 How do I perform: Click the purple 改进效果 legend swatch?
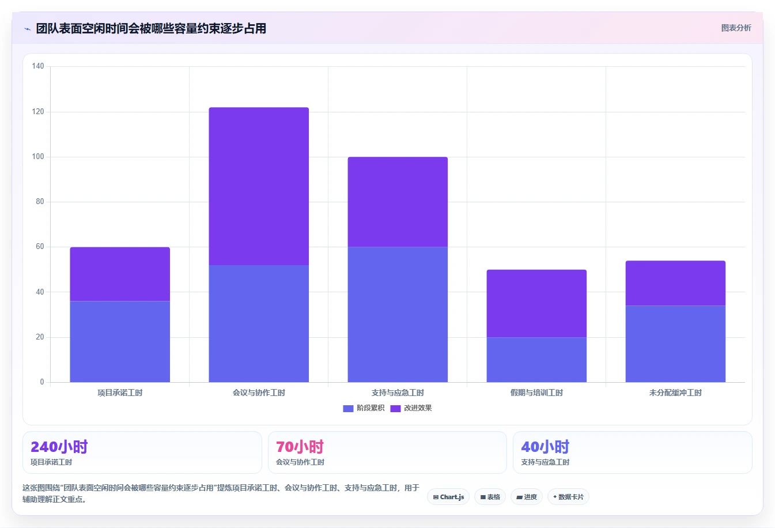[x=395, y=408]
